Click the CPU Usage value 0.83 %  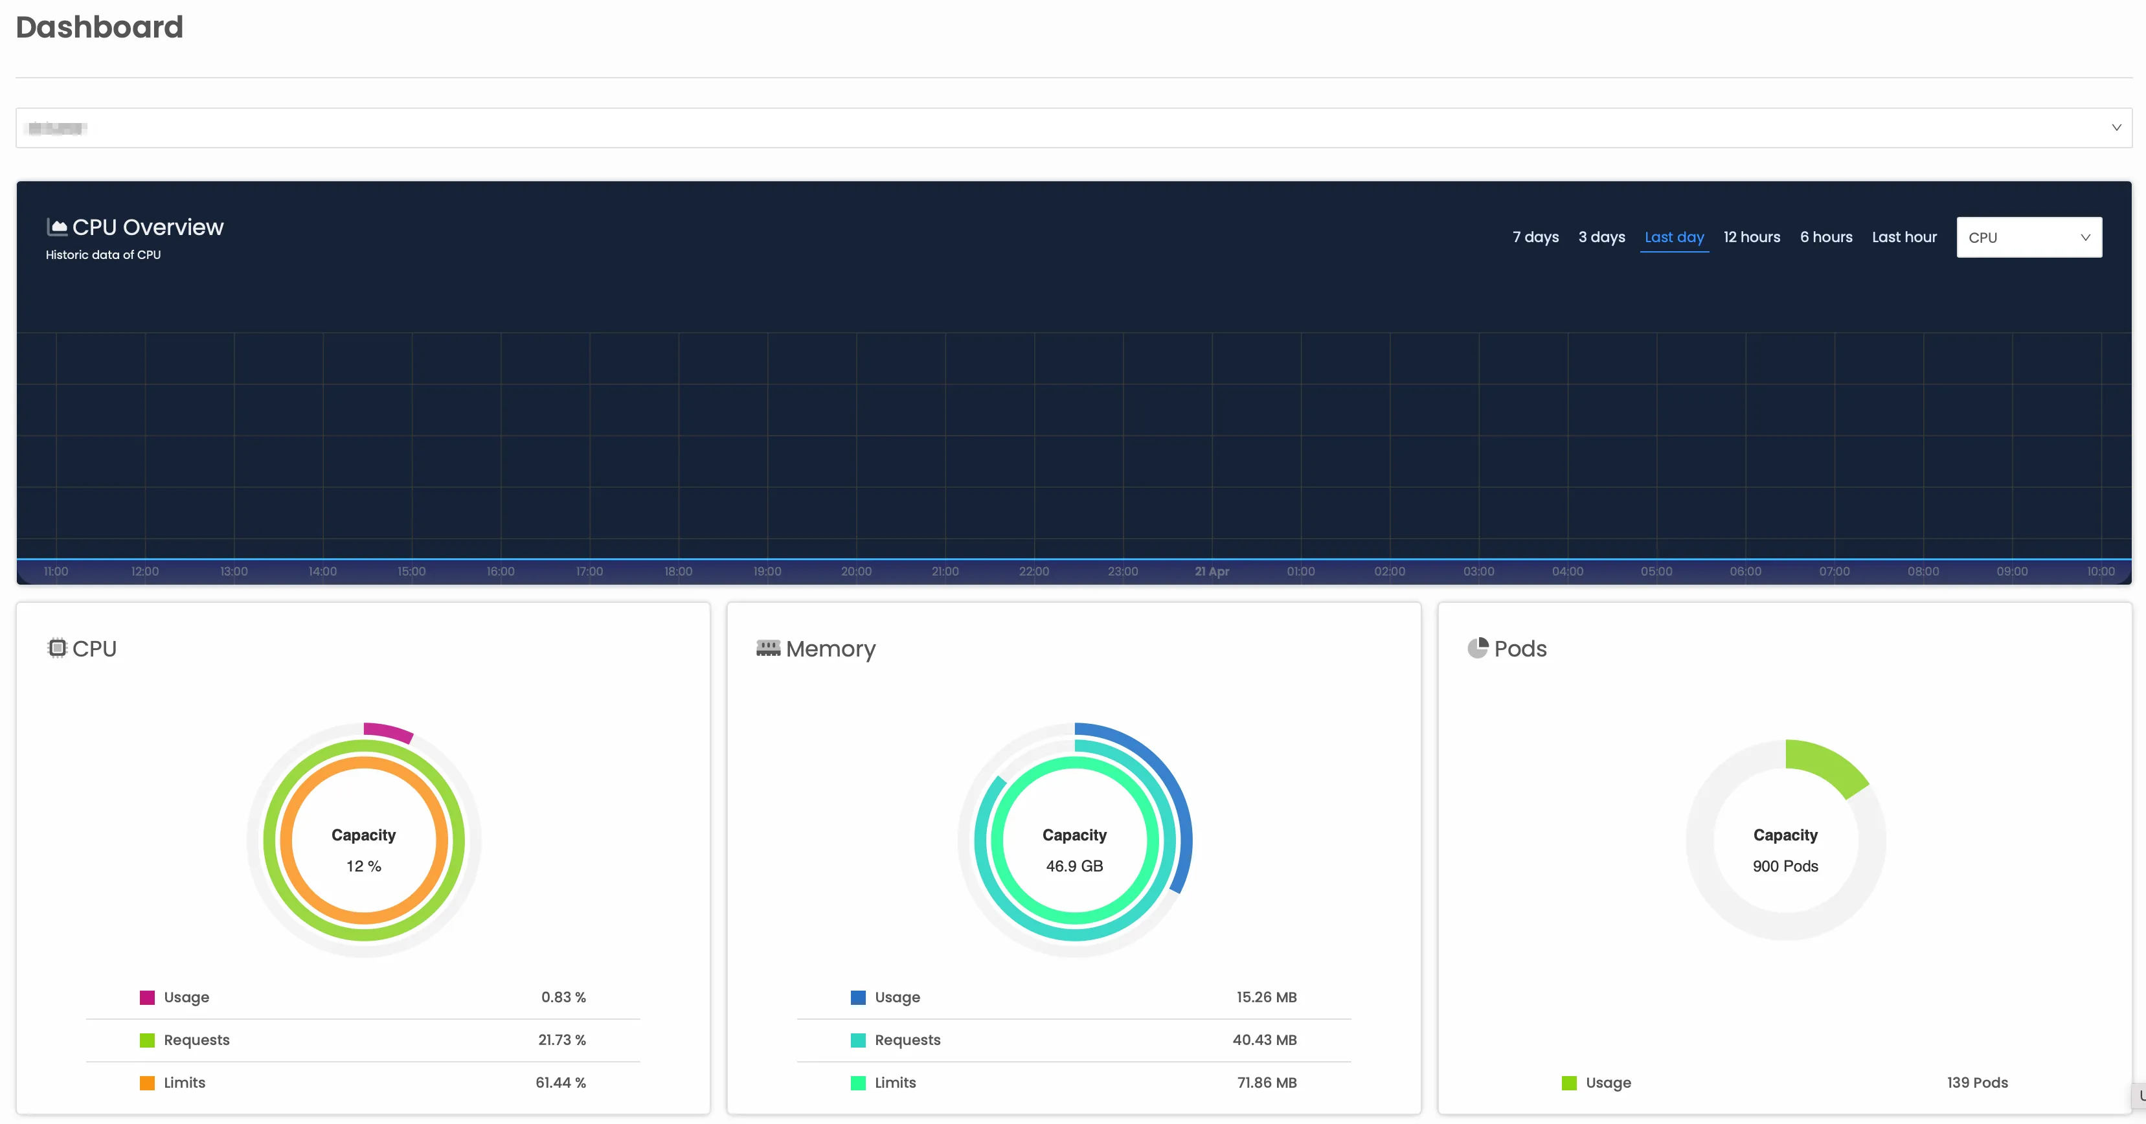click(563, 997)
